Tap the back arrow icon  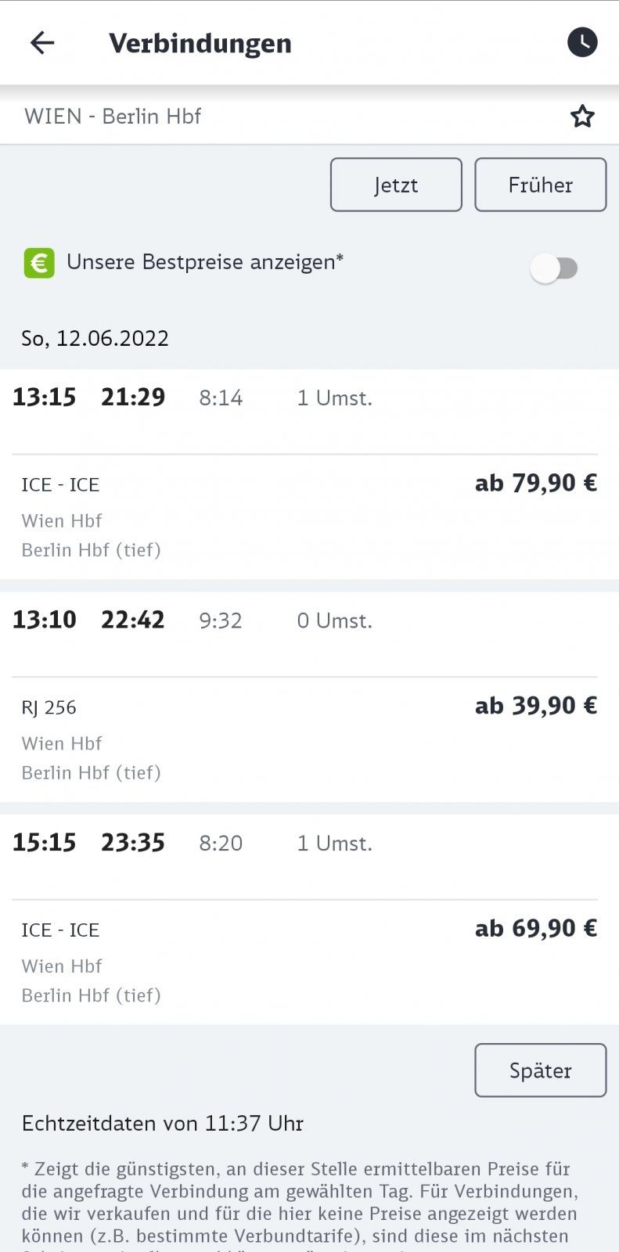point(42,42)
